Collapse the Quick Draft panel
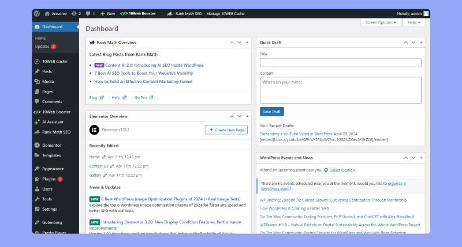This screenshot has width=462, height=247. (421, 43)
